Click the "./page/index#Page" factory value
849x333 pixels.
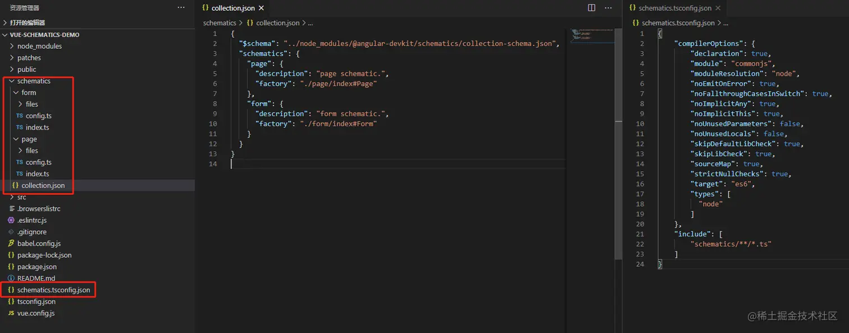click(x=338, y=84)
